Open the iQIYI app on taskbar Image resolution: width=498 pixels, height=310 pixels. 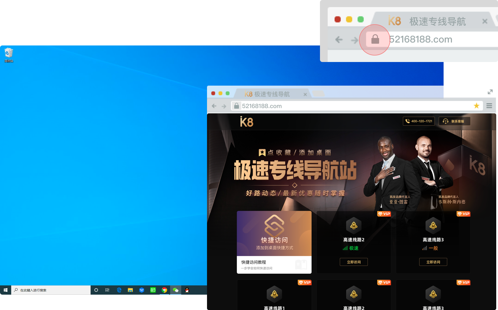[153, 290]
